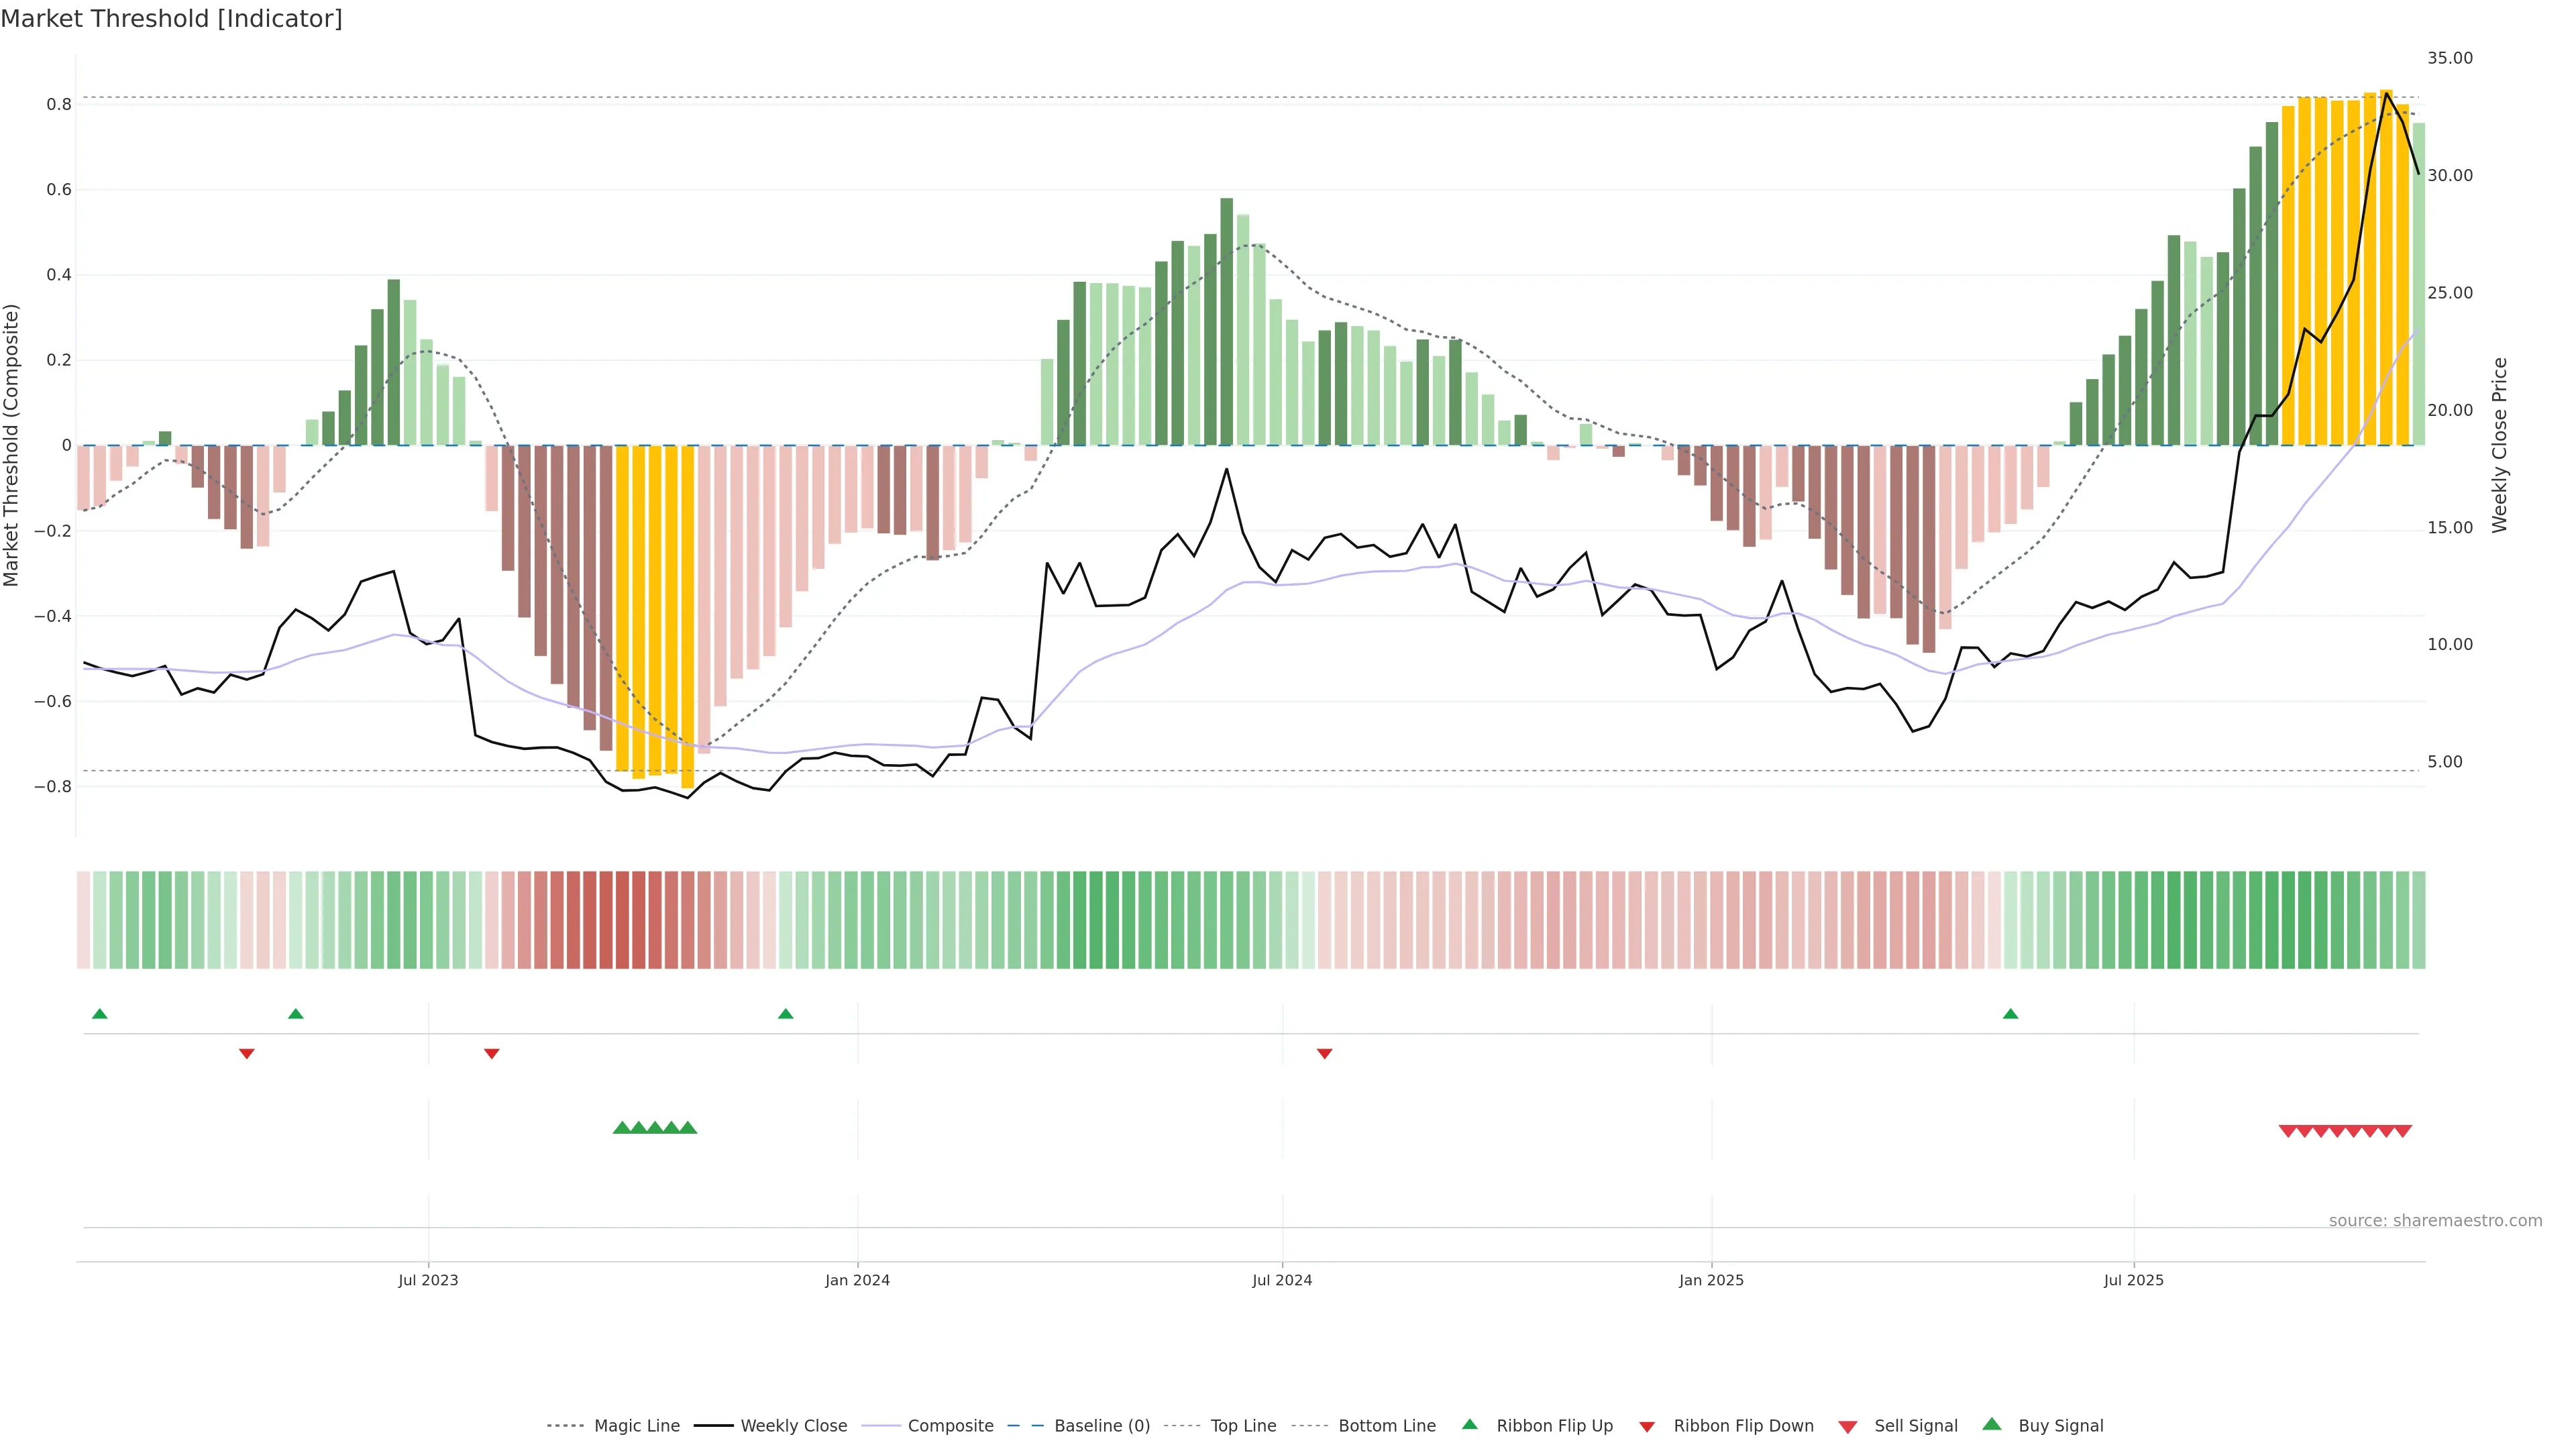Click the Buy Signal legend triangle icon
This screenshot has width=2576, height=1449.
[x=1991, y=1424]
